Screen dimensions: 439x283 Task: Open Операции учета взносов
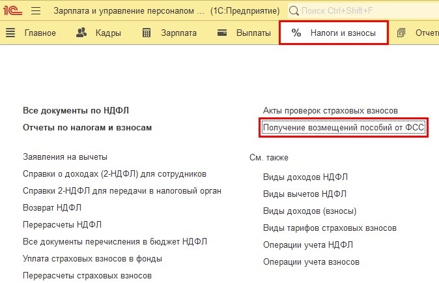click(x=311, y=262)
